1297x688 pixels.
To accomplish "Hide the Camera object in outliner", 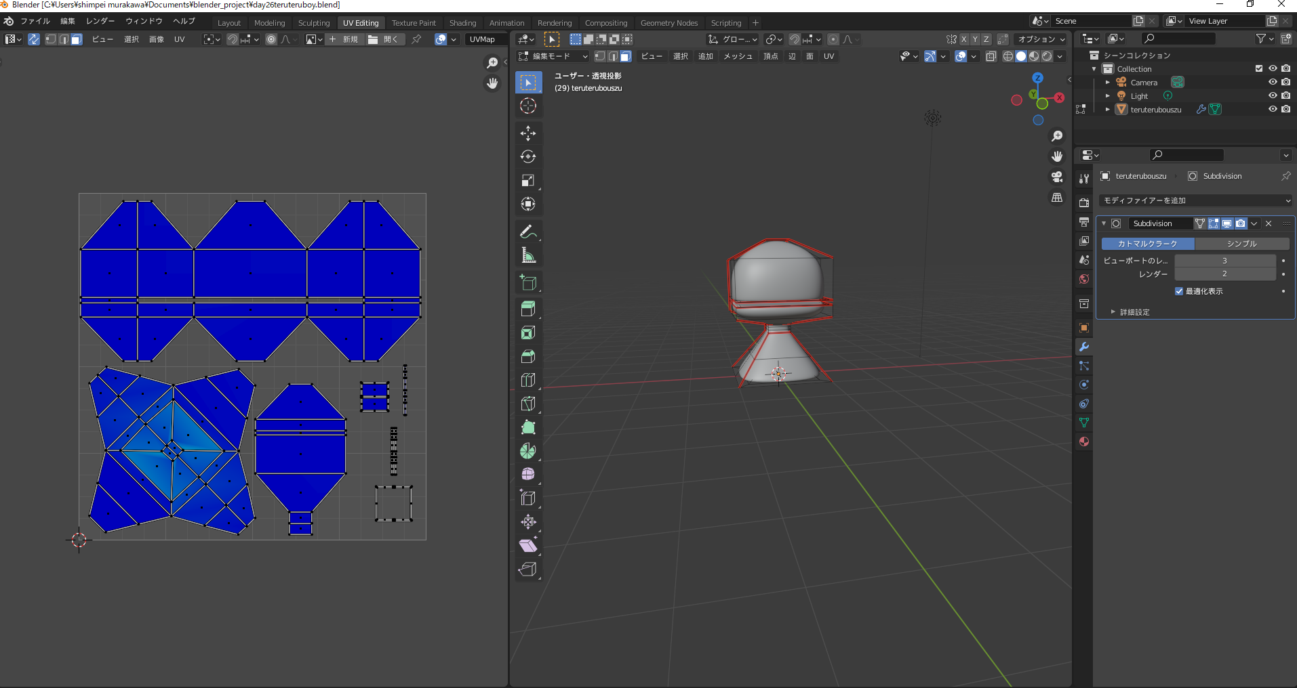I will tap(1272, 82).
